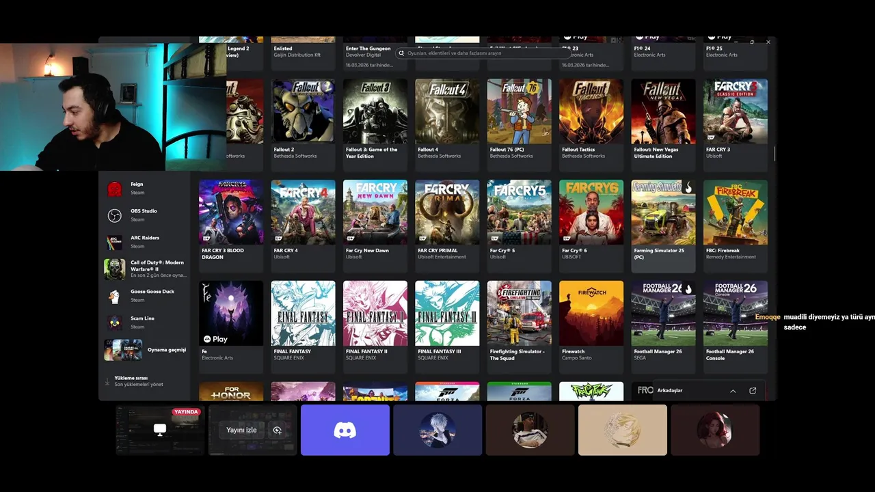Image resolution: width=875 pixels, height=492 pixels.
Task: Expand the Arkadaşlar panel chevron
Action: [x=733, y=391]
